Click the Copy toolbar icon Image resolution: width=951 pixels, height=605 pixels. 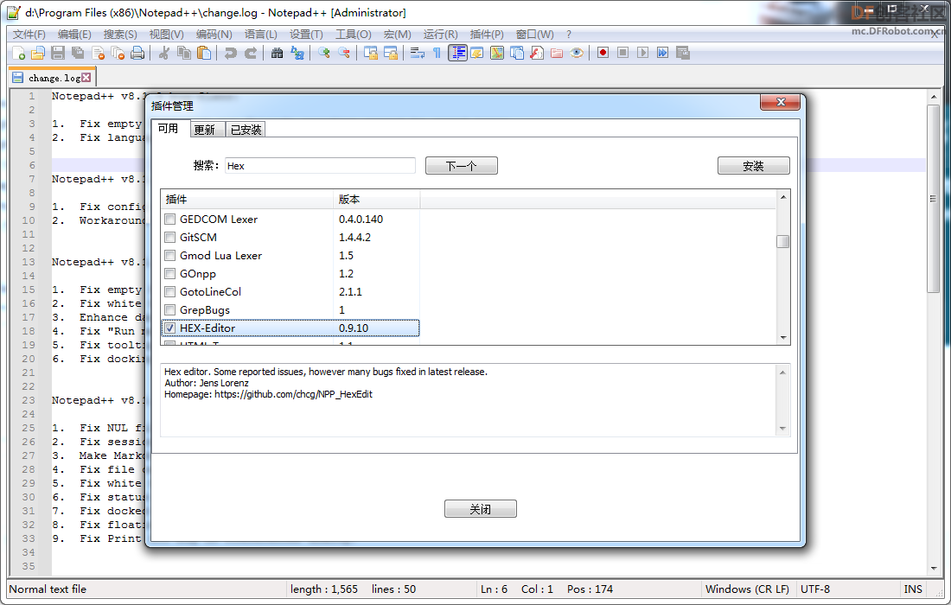click(x=184, y=54)
